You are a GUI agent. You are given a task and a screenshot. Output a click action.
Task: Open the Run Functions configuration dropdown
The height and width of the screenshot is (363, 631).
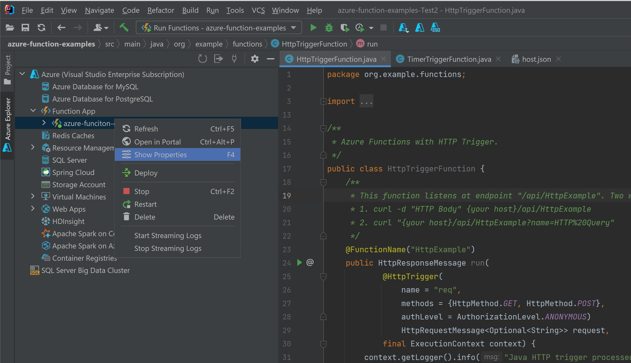[x=294, y=28]
